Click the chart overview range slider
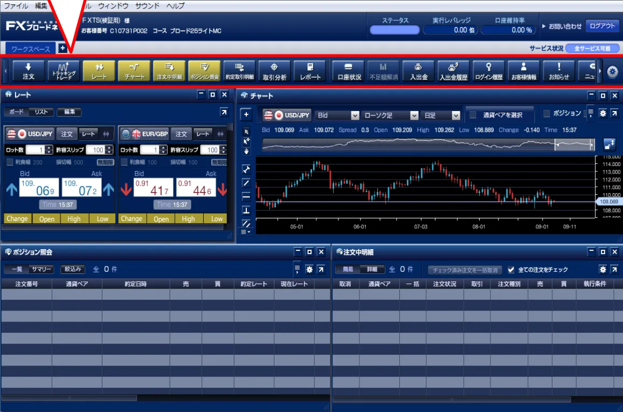Viewport: 623px width, 412px height. 428,145
